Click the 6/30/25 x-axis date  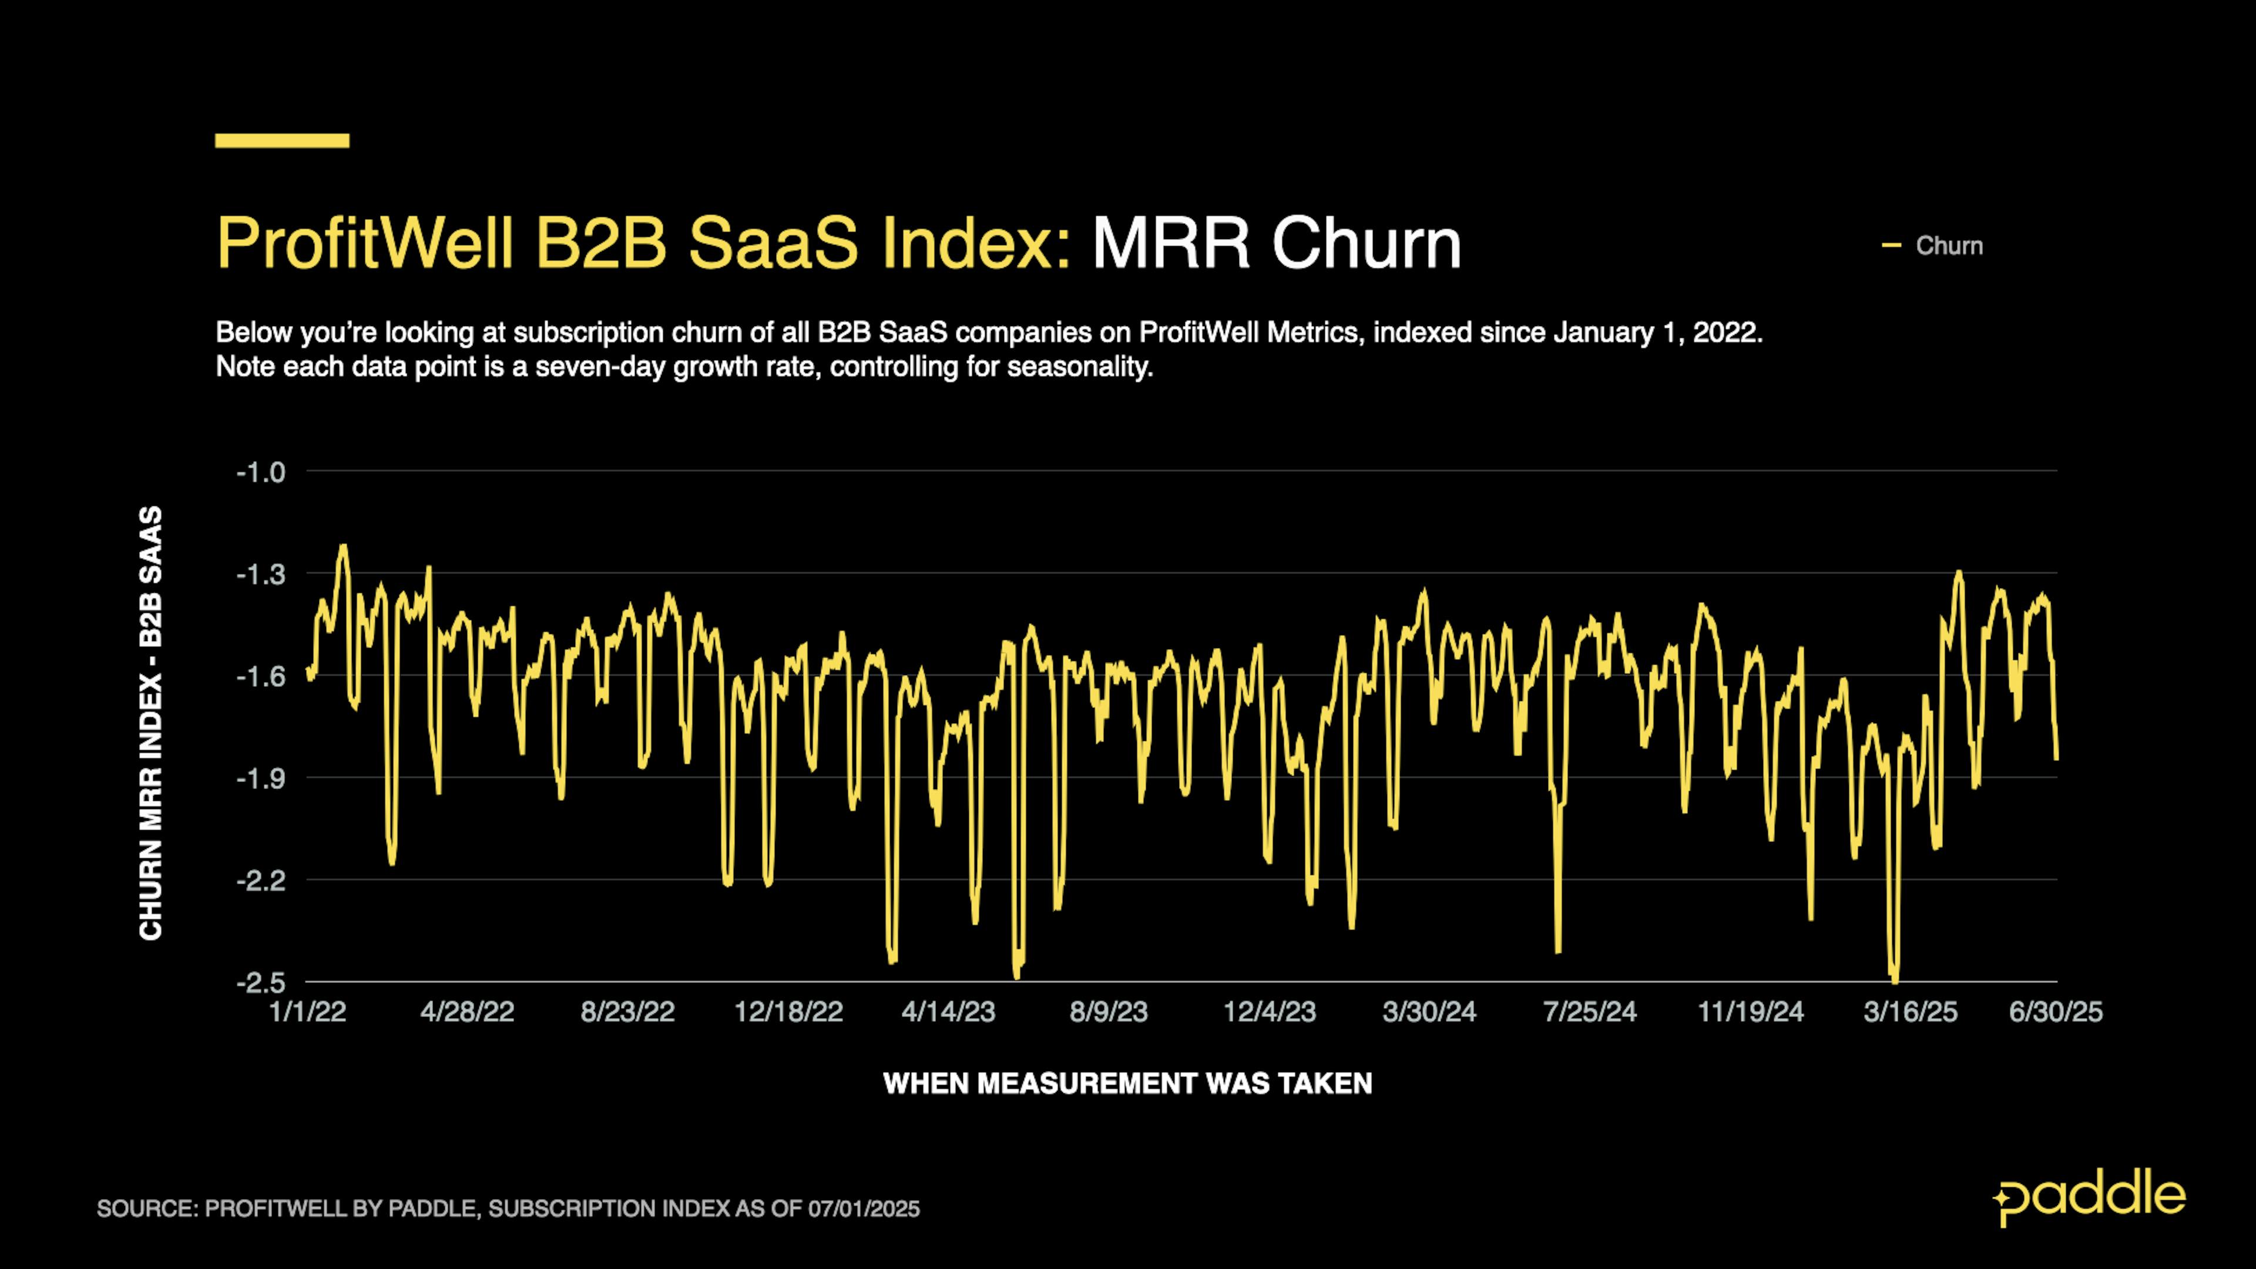coord(2056,1012)
